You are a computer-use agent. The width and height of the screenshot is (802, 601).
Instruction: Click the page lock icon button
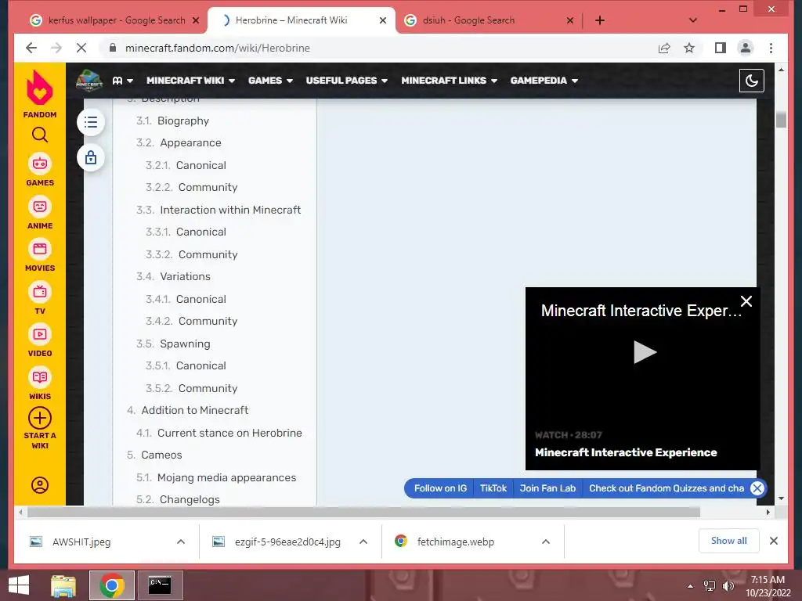point(91,157)
